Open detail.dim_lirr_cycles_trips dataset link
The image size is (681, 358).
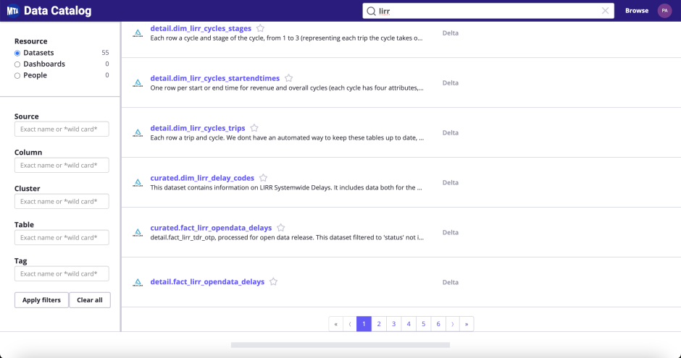pyautogui.click(x=198, y=128)
